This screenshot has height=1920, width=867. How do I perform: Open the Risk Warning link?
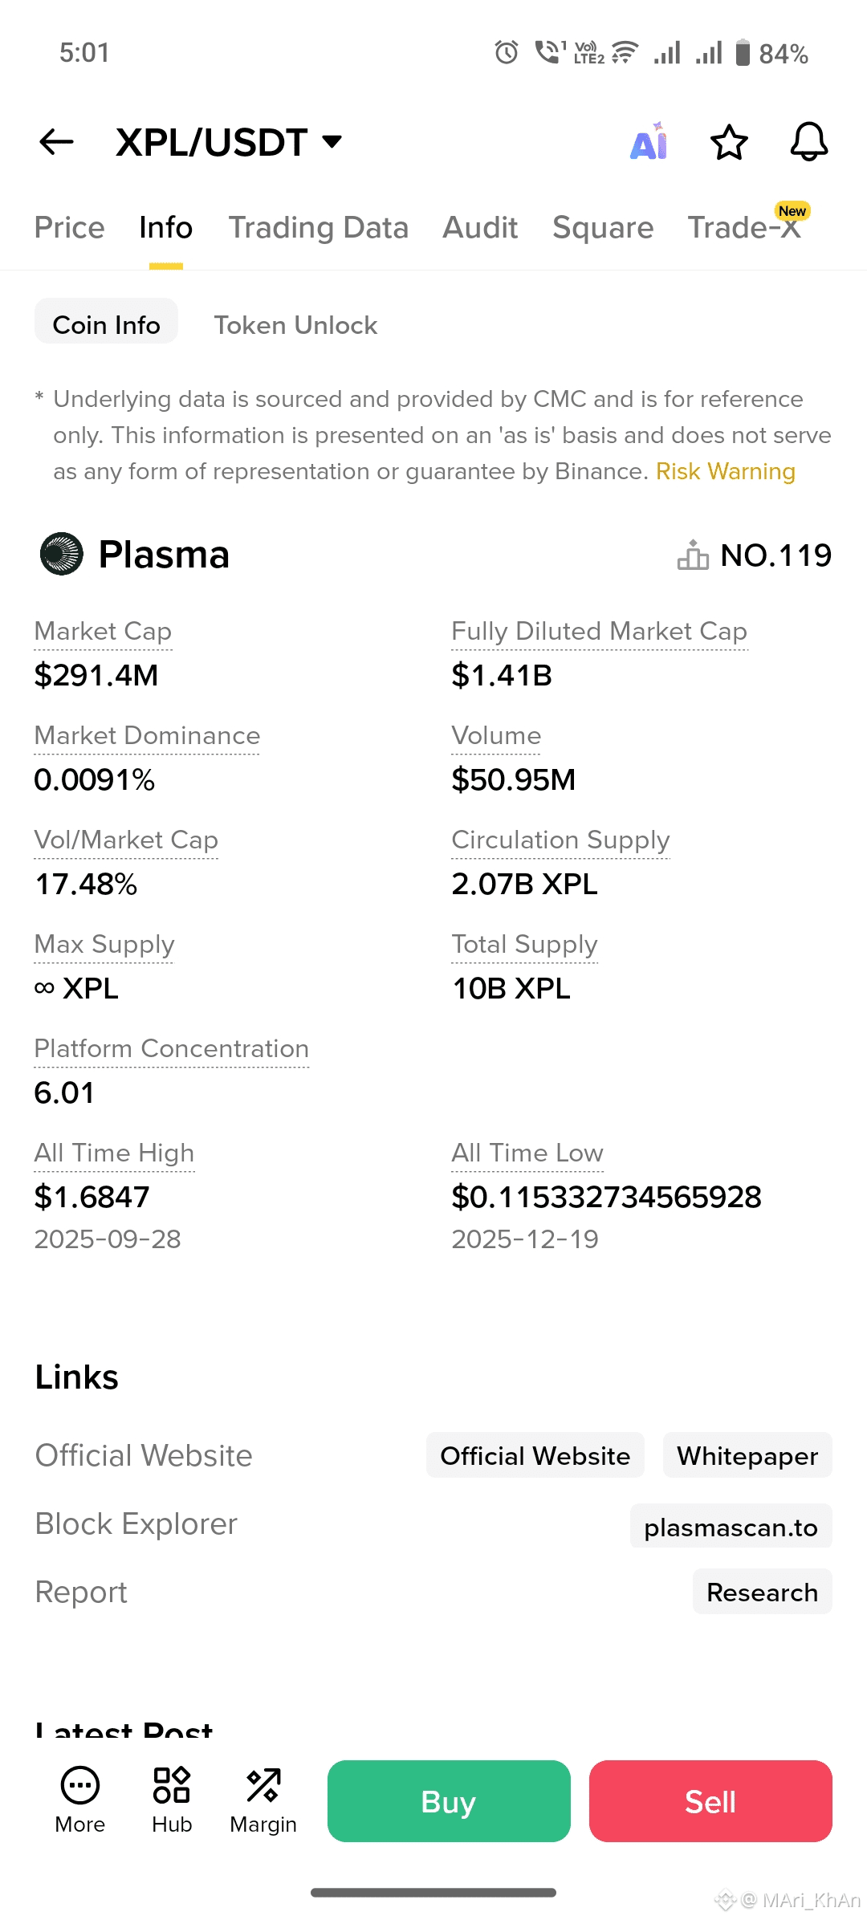coord(725,471)
